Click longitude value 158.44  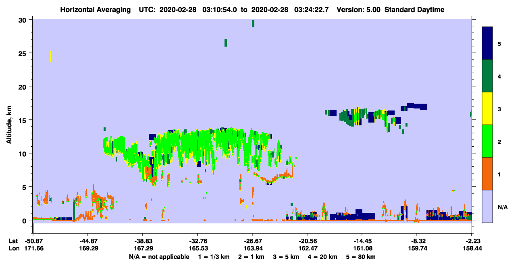pyautogui.click(x=472, y=248)
